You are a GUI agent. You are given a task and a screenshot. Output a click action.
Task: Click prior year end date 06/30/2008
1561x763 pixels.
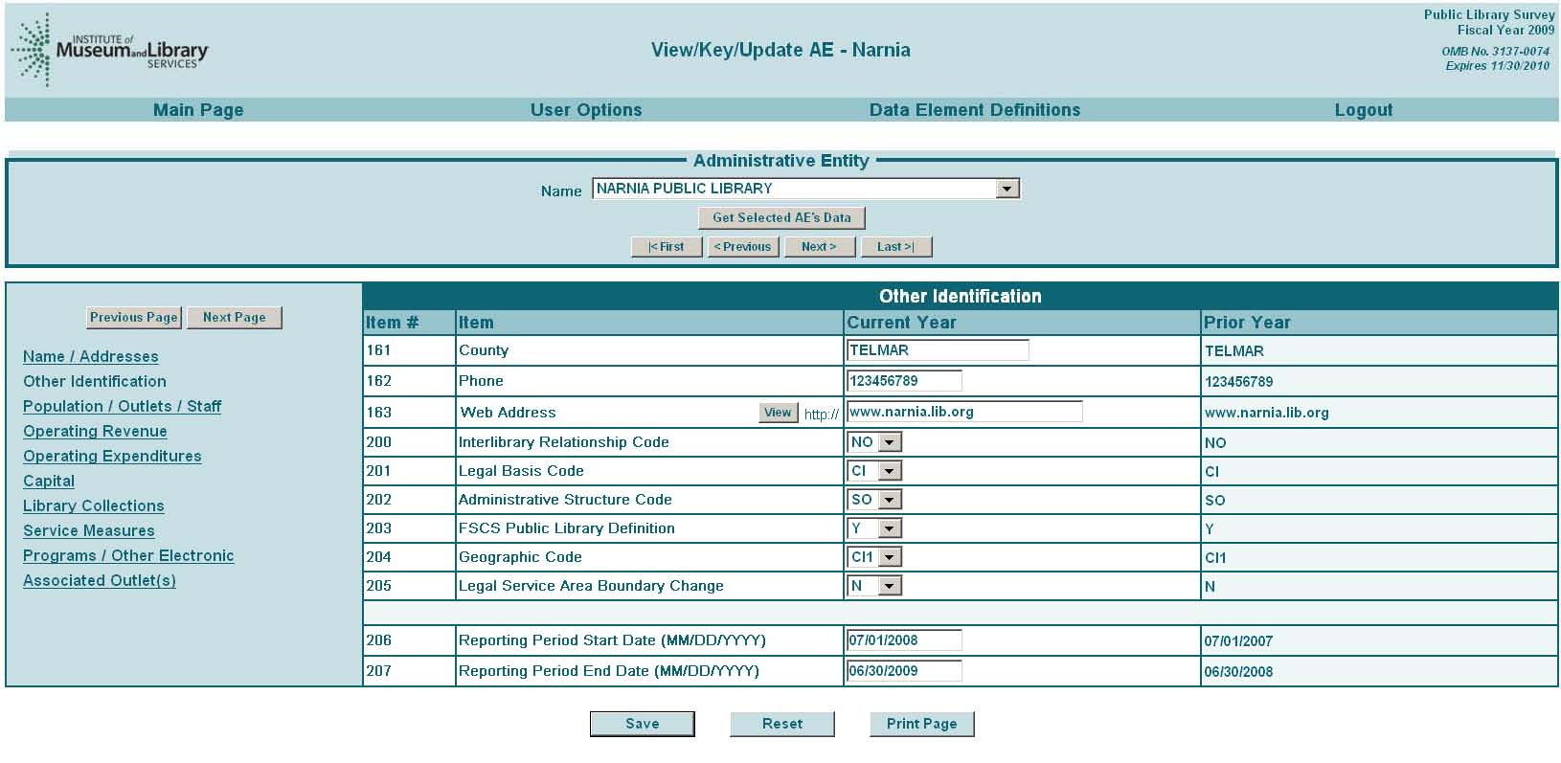tap(1238, 672)
